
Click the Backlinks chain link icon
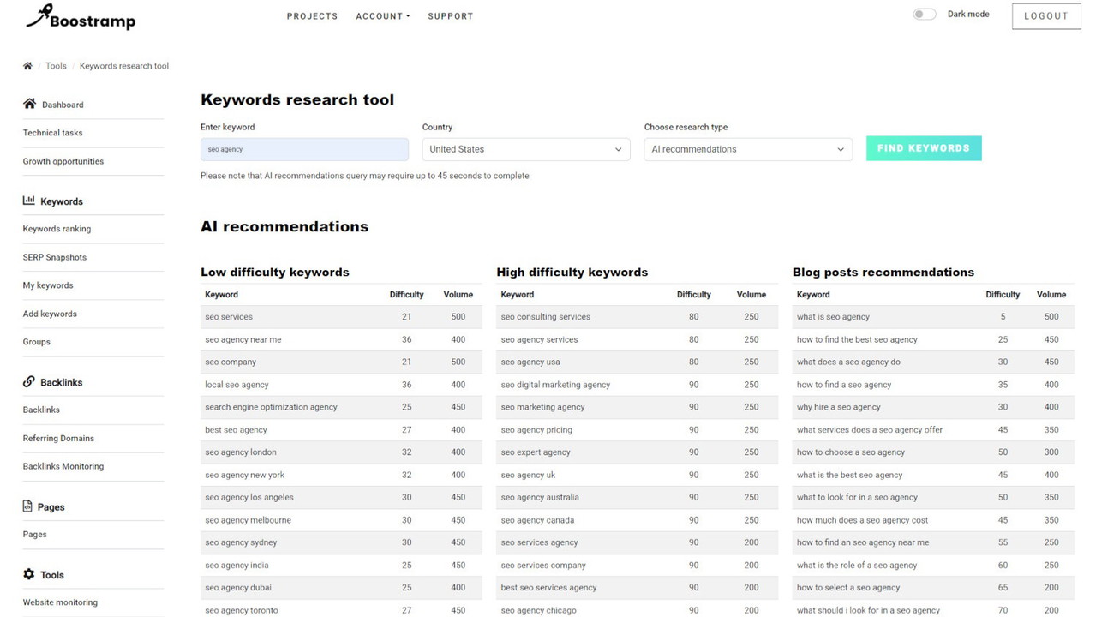coord(29,381)
